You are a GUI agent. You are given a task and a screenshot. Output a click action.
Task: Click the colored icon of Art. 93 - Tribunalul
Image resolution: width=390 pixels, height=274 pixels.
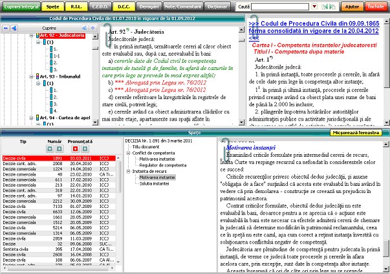38,76
